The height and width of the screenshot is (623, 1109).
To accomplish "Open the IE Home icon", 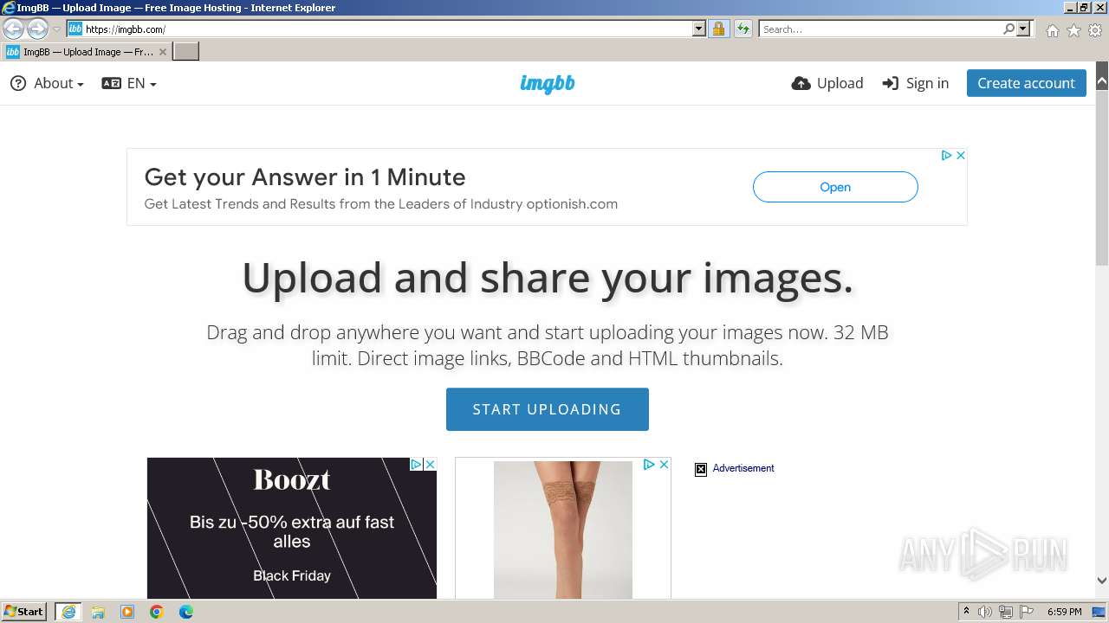I will (1052, 30).
